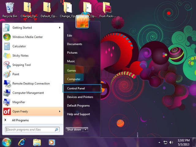Viewport: 196px width, 147px height.
Task: Open the Sticky Notes icon
Action: pyautogui.click(x=7, y=56)
